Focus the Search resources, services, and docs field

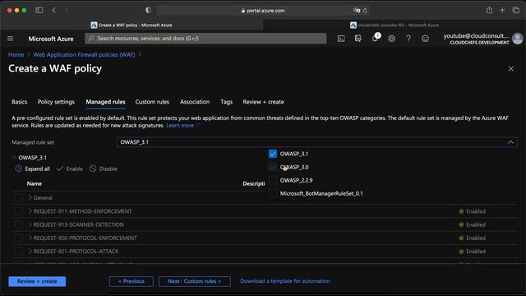[205, 39]
